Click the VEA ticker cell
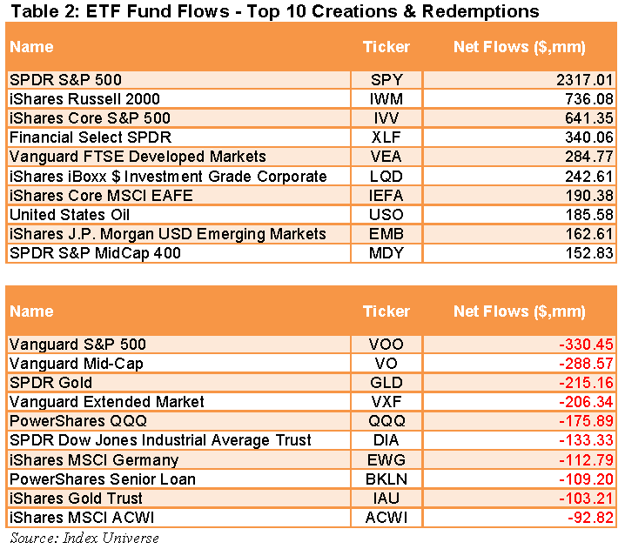Screen dimensions: 625x549 coord(386,157)
